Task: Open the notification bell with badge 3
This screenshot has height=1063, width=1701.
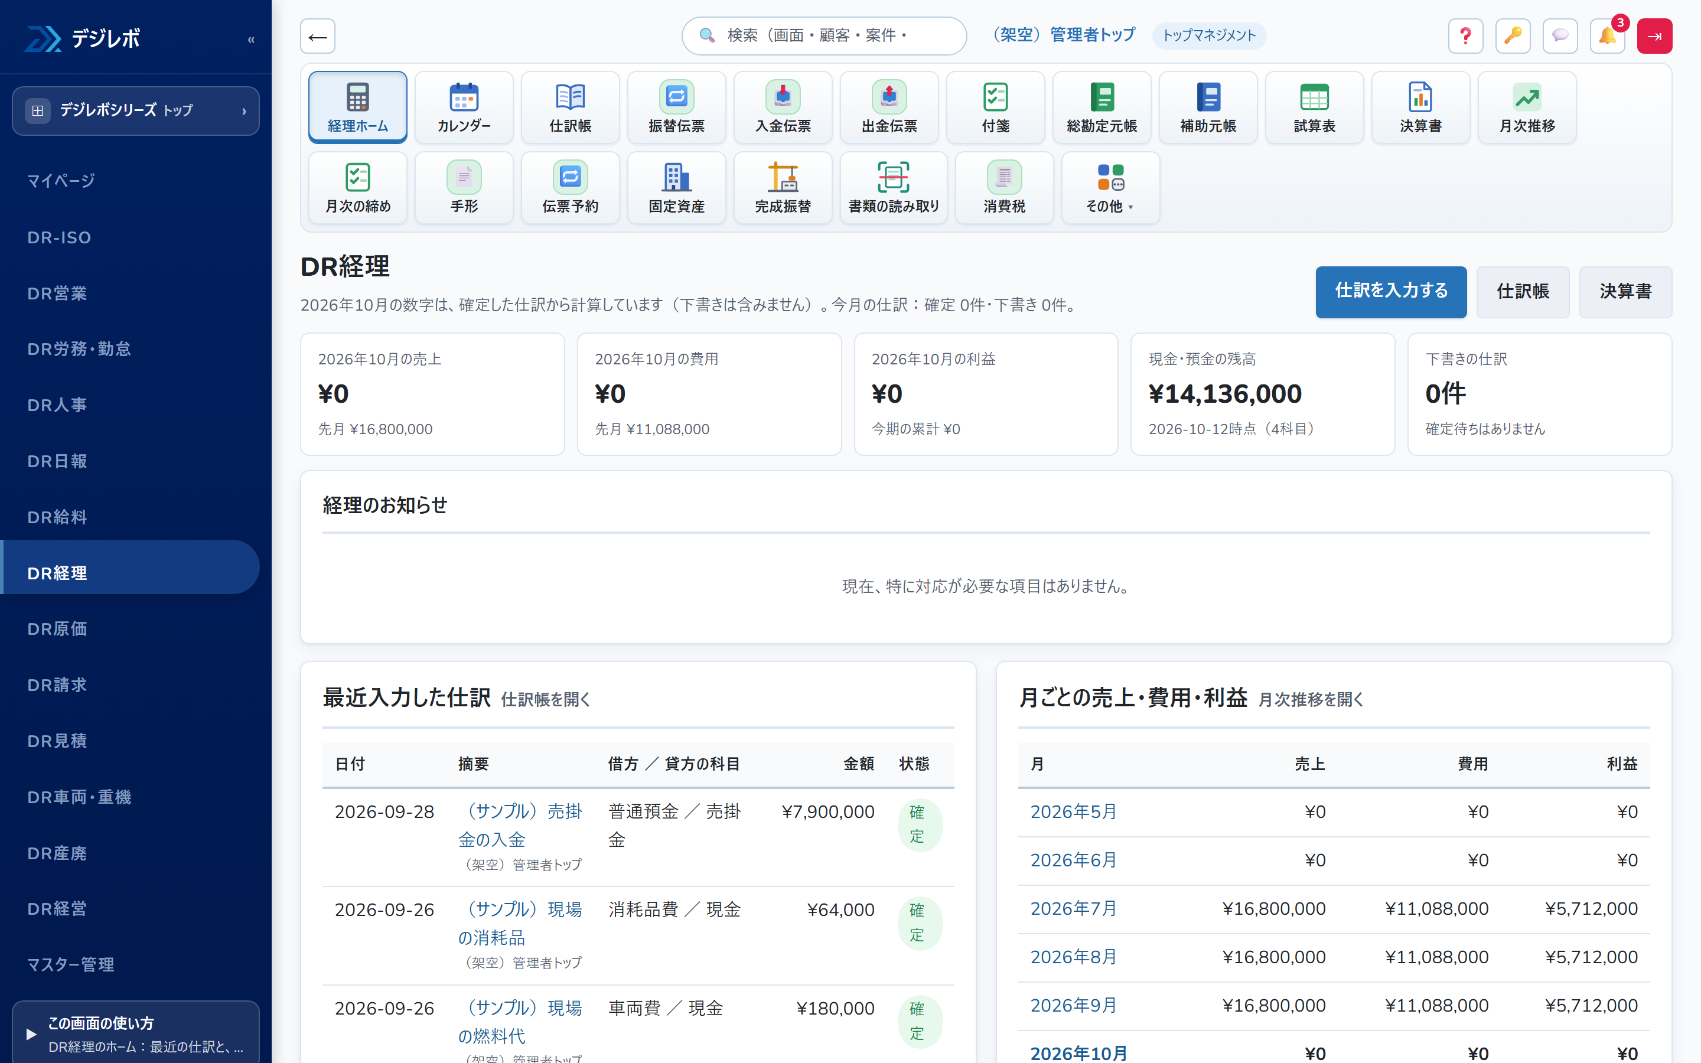Action: (x=1608, y=36)
